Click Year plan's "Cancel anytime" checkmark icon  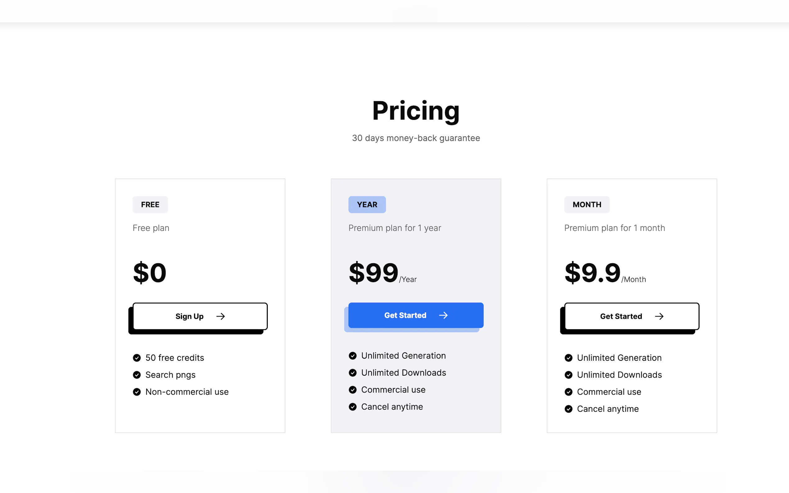pyautogui.click(x=353, y=407)
